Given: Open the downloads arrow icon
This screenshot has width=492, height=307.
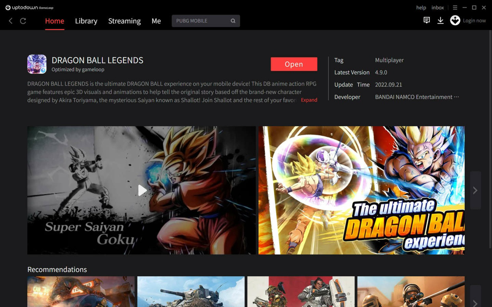Looking at the screenshot, I should [x=440, y=20].
